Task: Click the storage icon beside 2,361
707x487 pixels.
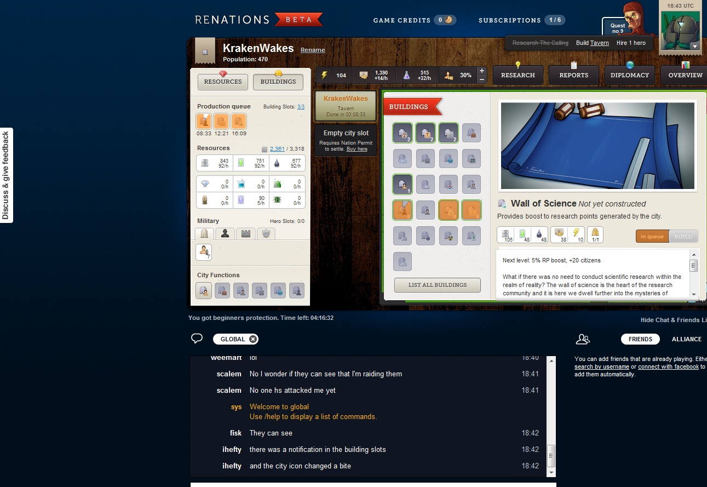Action: (x=265, y=149)
